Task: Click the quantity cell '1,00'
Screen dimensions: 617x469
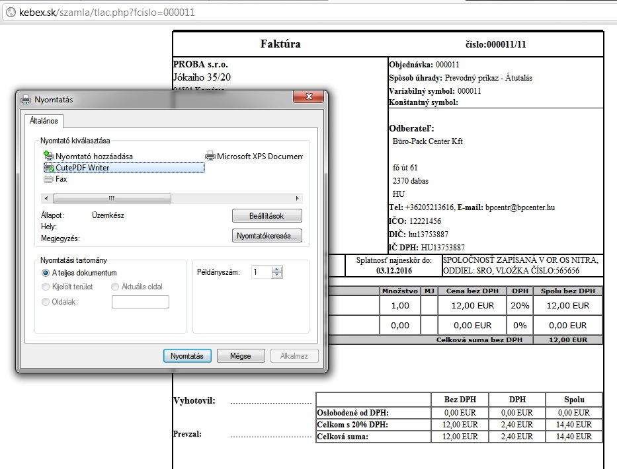Action: pyautogui.click(x=400, y=305)
